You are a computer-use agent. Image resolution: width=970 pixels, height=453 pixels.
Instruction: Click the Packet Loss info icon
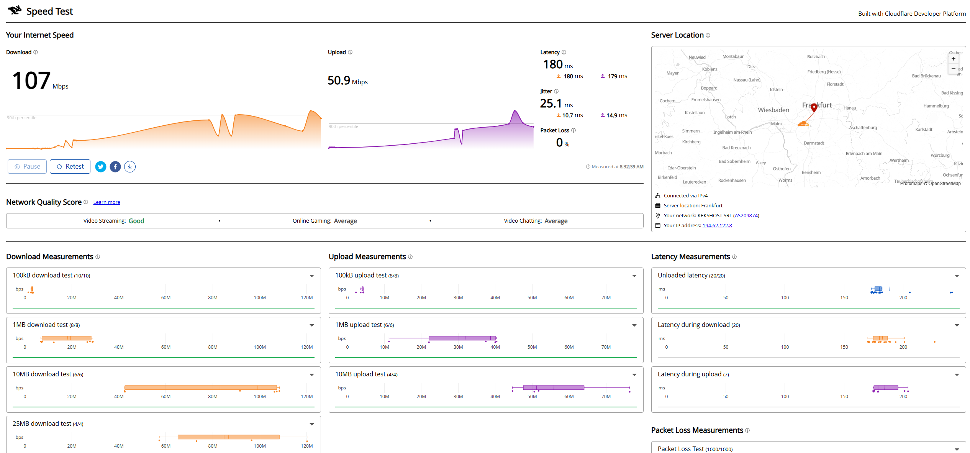(573, 130)
